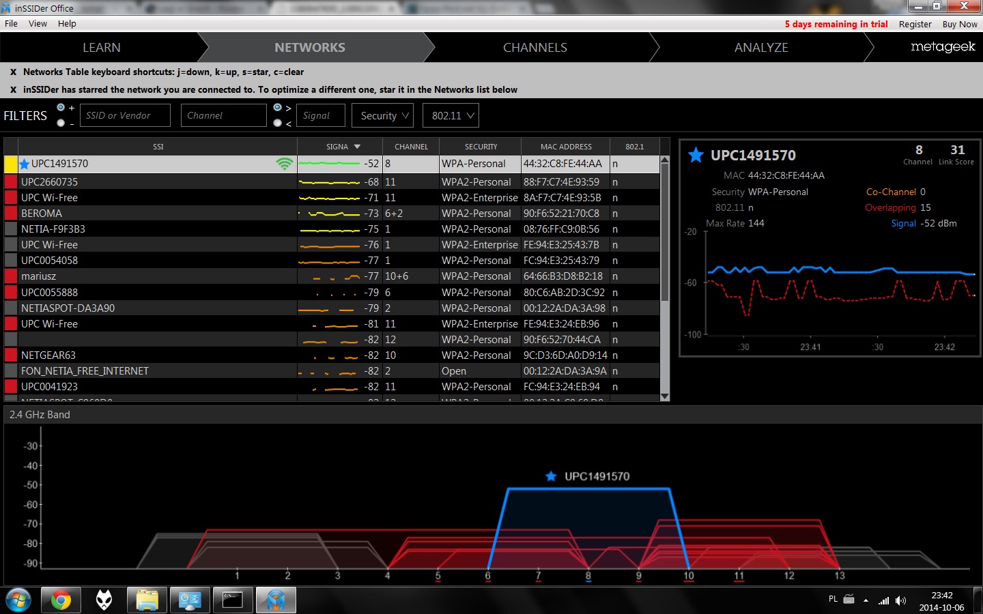
Task: Select the NETIA-F9F3B3 network row
Action: point(332,229)
